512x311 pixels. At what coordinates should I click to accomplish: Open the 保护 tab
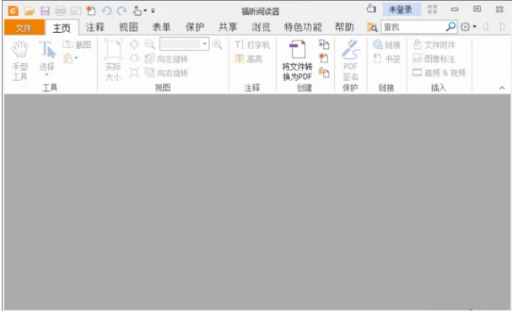pos(195,27)
